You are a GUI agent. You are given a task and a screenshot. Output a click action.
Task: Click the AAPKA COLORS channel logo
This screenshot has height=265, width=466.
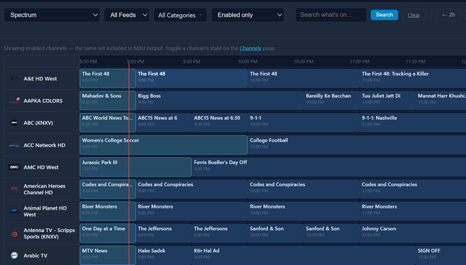pos(14,100)
